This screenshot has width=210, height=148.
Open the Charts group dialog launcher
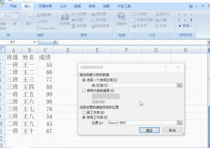click(112, 35)
